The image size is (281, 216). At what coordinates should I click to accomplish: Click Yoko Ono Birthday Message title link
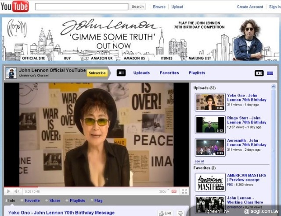(61, 212)
